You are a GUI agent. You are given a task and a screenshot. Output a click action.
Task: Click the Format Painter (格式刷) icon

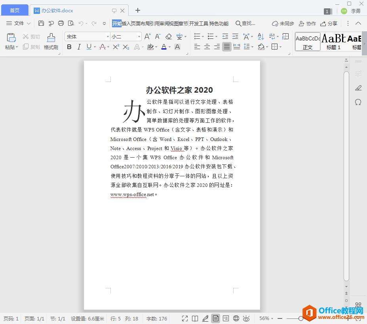click(x=51, y=41)
